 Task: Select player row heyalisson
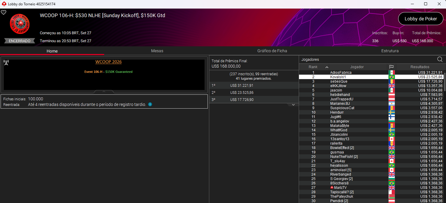coord(371,166)
